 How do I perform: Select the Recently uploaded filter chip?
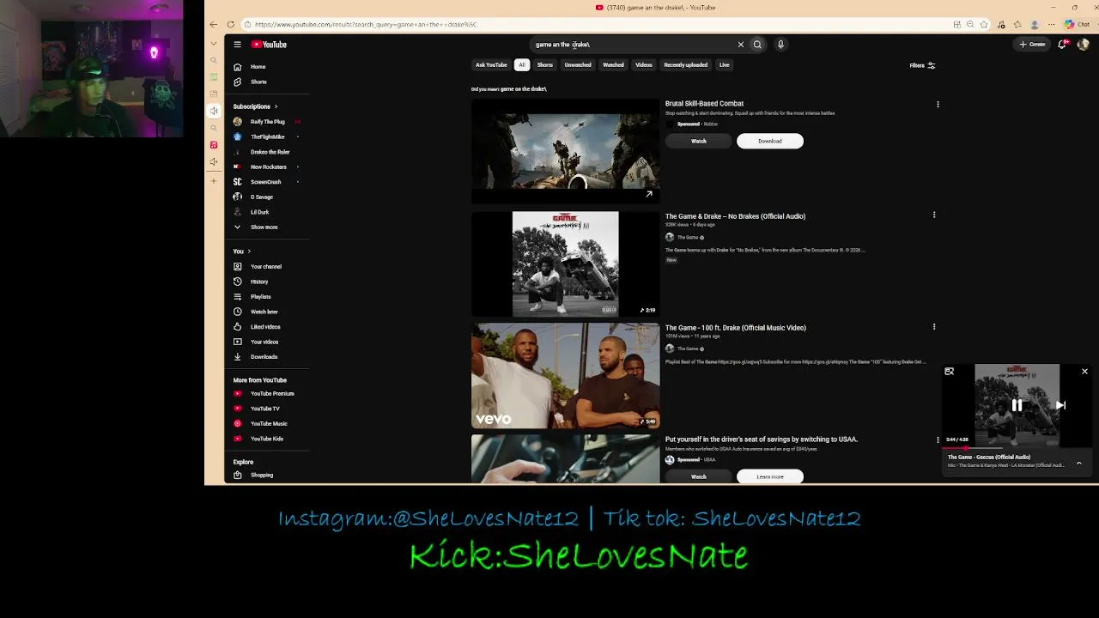[686, 65]
